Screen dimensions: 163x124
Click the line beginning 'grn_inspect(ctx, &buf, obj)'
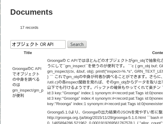pos(105,71)
